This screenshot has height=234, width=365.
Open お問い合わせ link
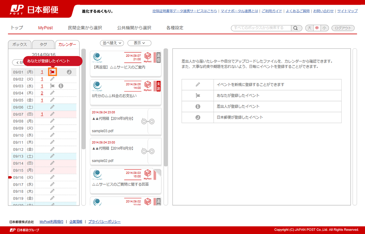pos(323,11)
